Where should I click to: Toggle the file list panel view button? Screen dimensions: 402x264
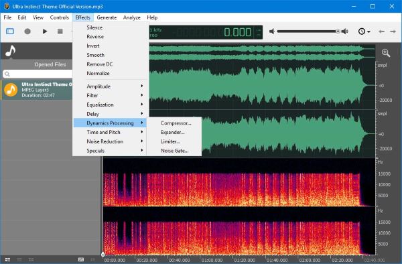tap(10, 31)
